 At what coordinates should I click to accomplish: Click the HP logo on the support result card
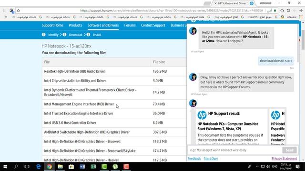202,115
